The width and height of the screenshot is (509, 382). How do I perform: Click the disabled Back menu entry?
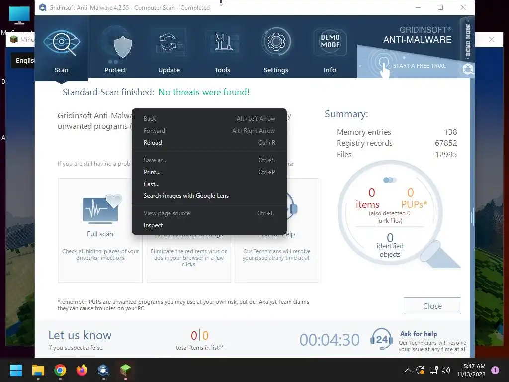pyautogui.click(x=209, y=119)
